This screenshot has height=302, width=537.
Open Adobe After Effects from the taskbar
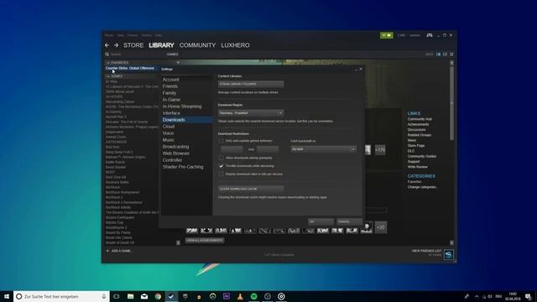coord(227,296)
